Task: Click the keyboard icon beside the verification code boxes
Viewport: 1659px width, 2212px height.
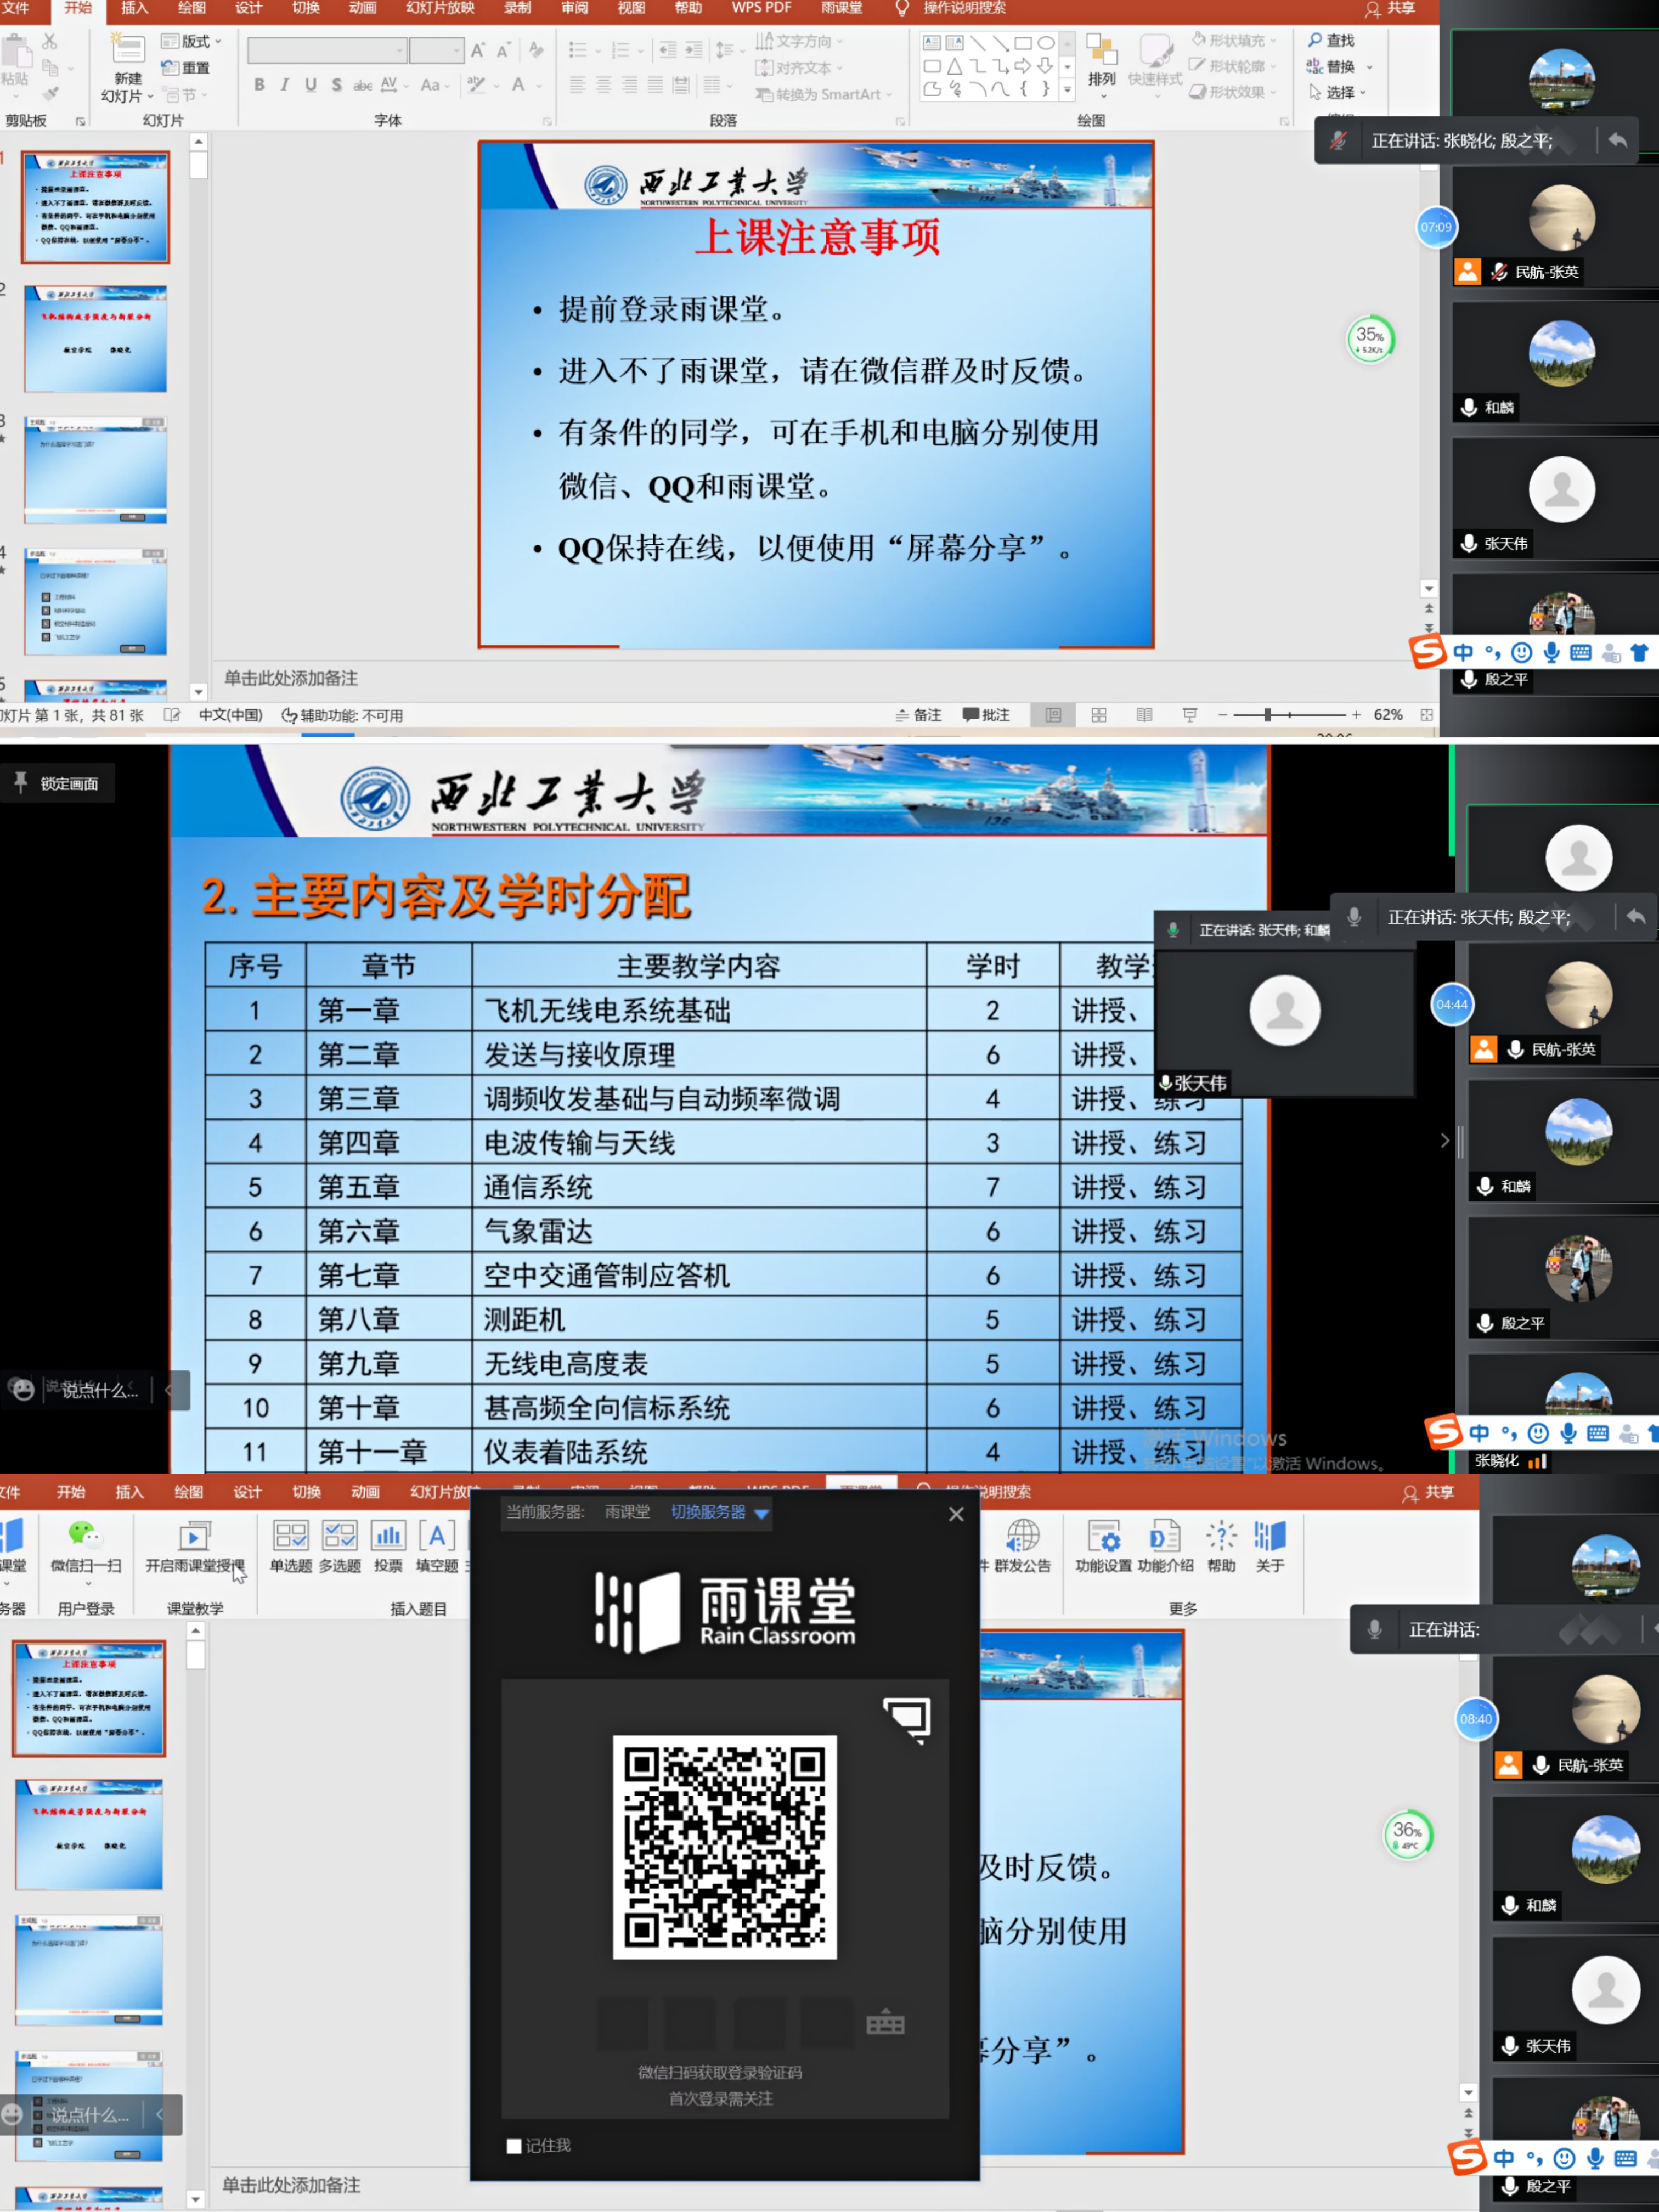Action: (x=885, y=2024)
